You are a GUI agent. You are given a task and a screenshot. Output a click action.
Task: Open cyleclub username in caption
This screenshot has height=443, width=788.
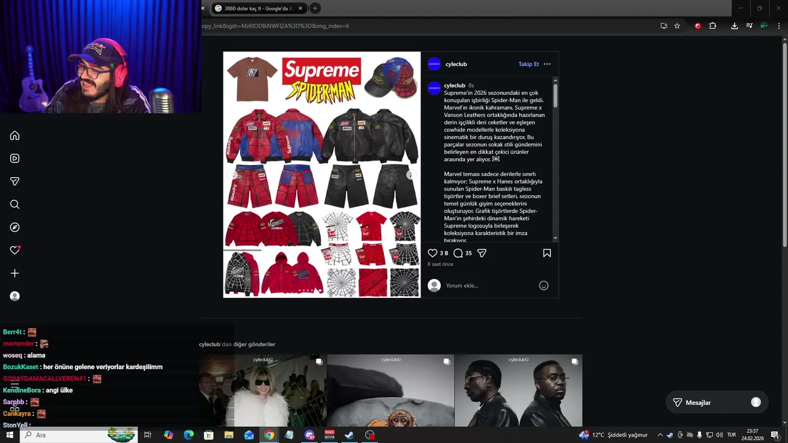(x=454, y=86)
